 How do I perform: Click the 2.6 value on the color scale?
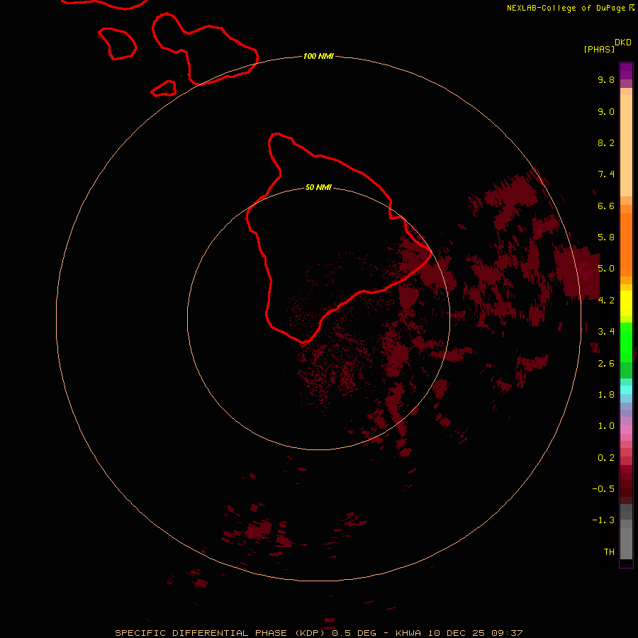pos(606,364)
